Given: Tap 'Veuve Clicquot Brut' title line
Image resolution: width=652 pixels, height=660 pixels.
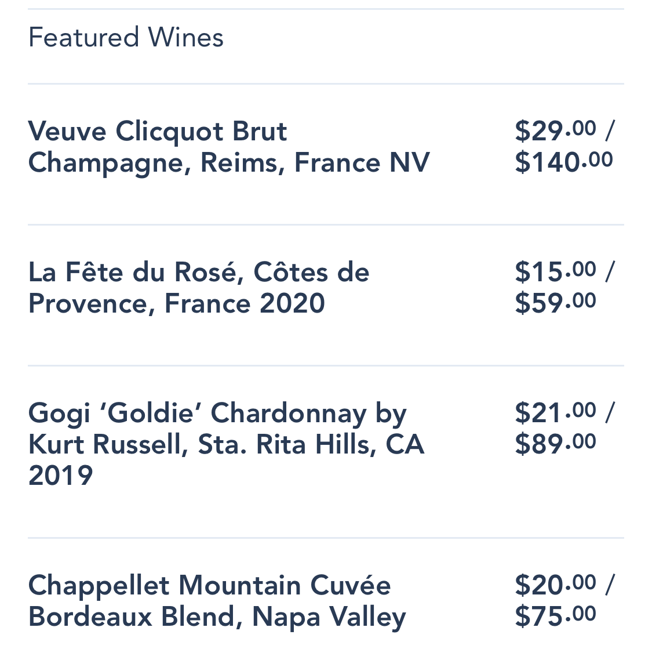Looking at the screenshot, I should pyautogui.click(x=157, y=131).
